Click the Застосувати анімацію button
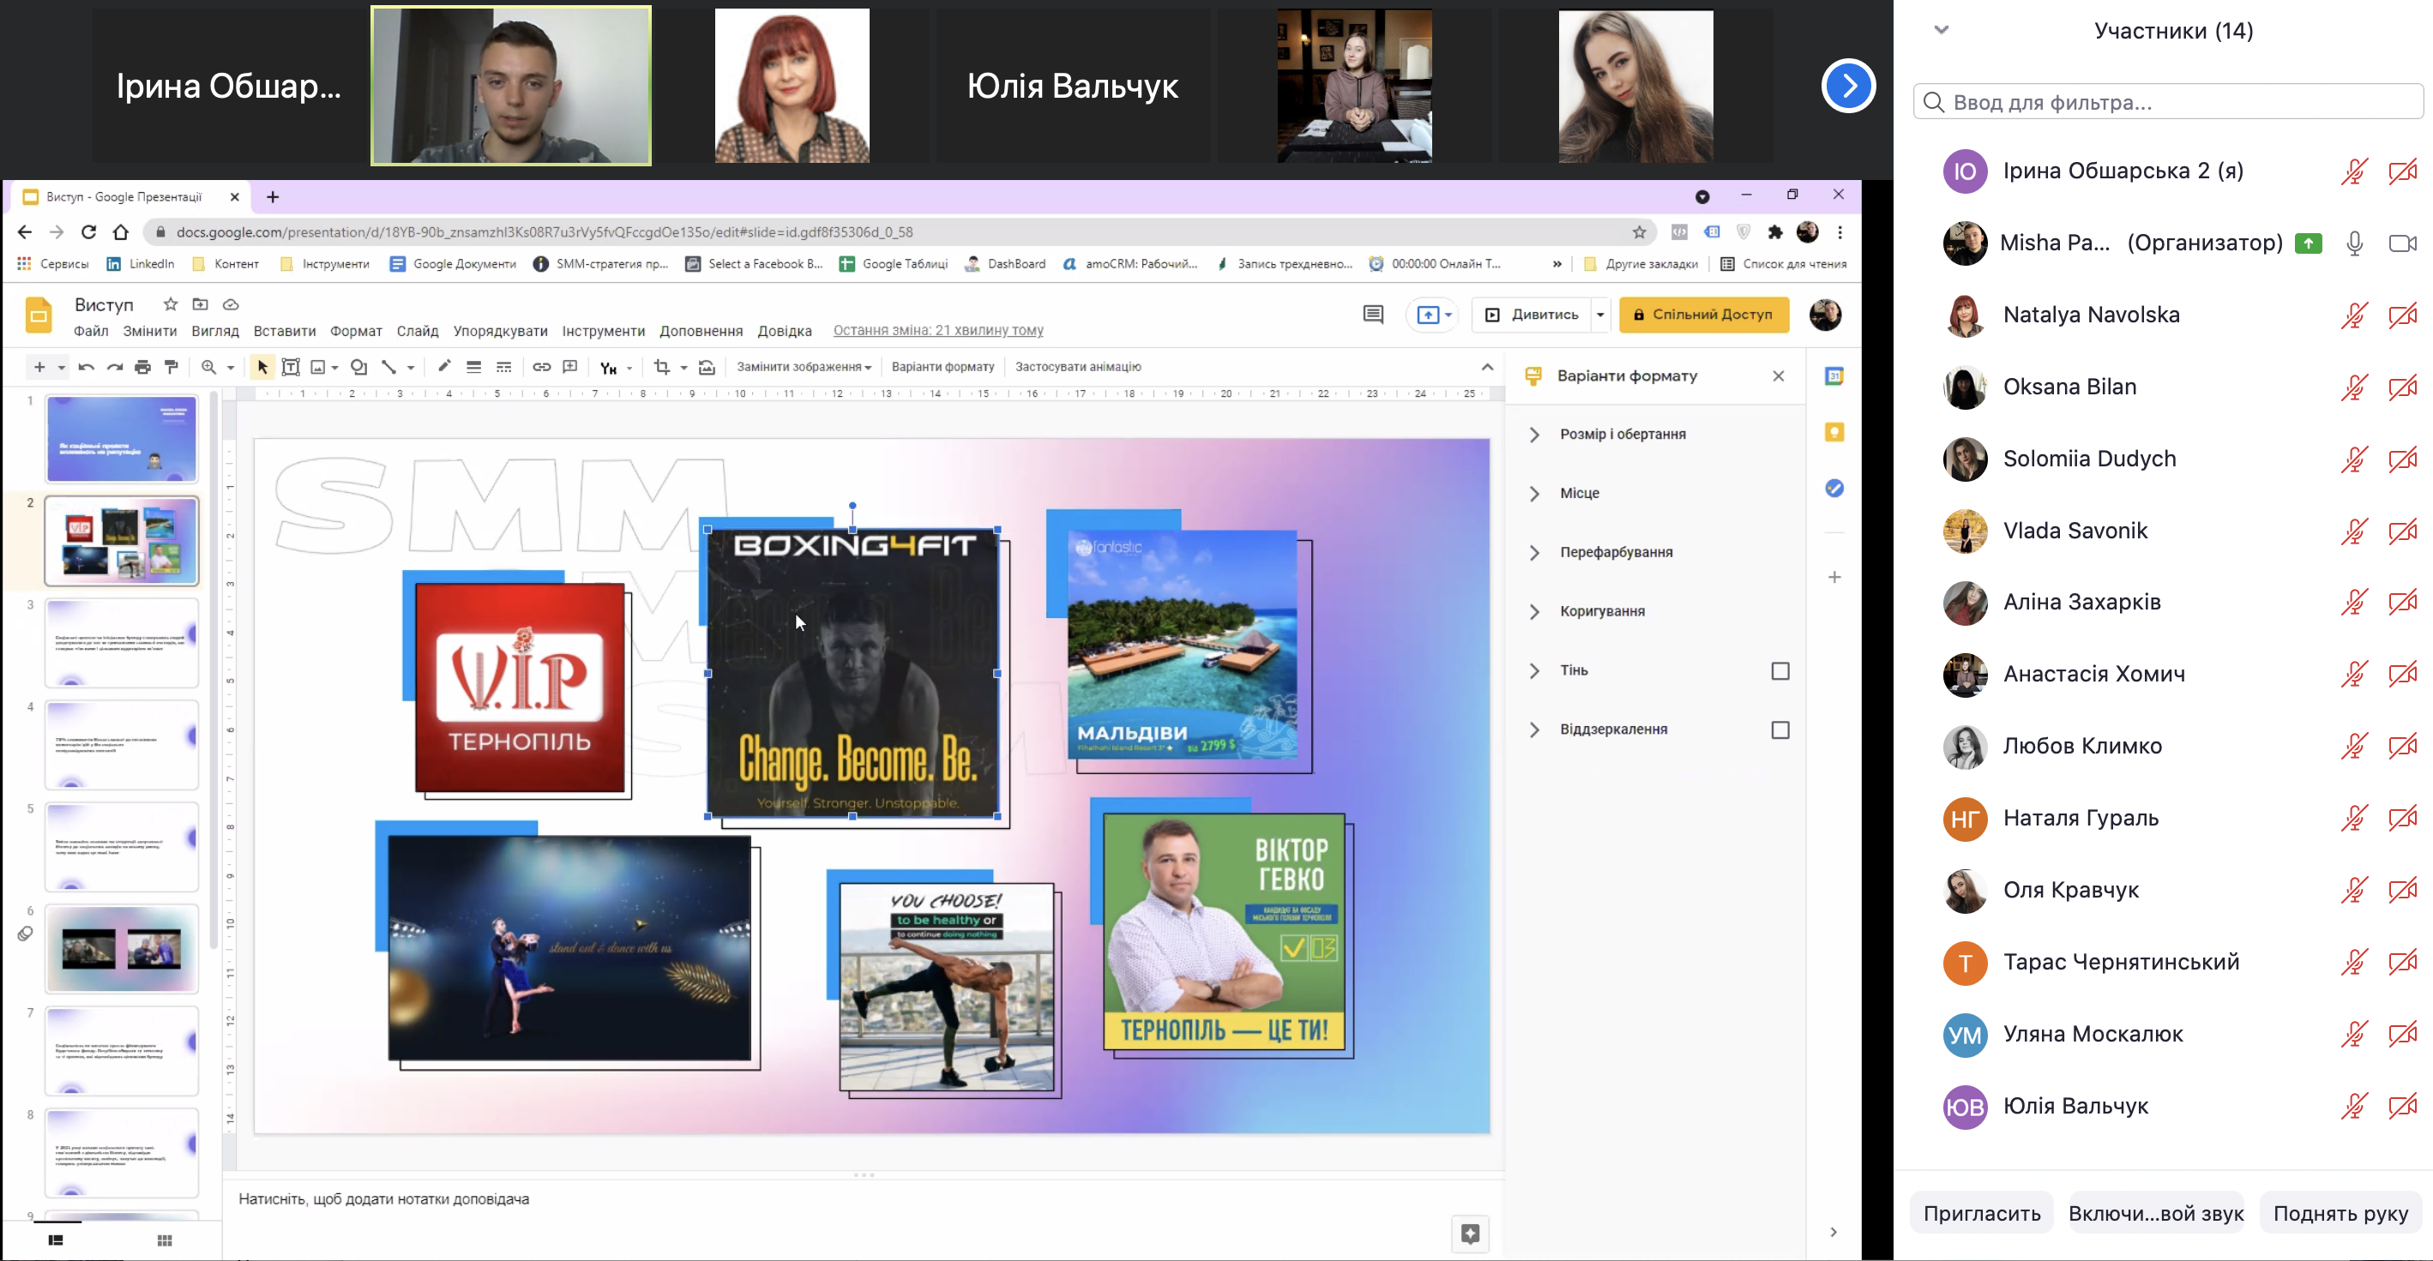2433x1261 pixels. pyautogui.click(x=1078, y=367)
